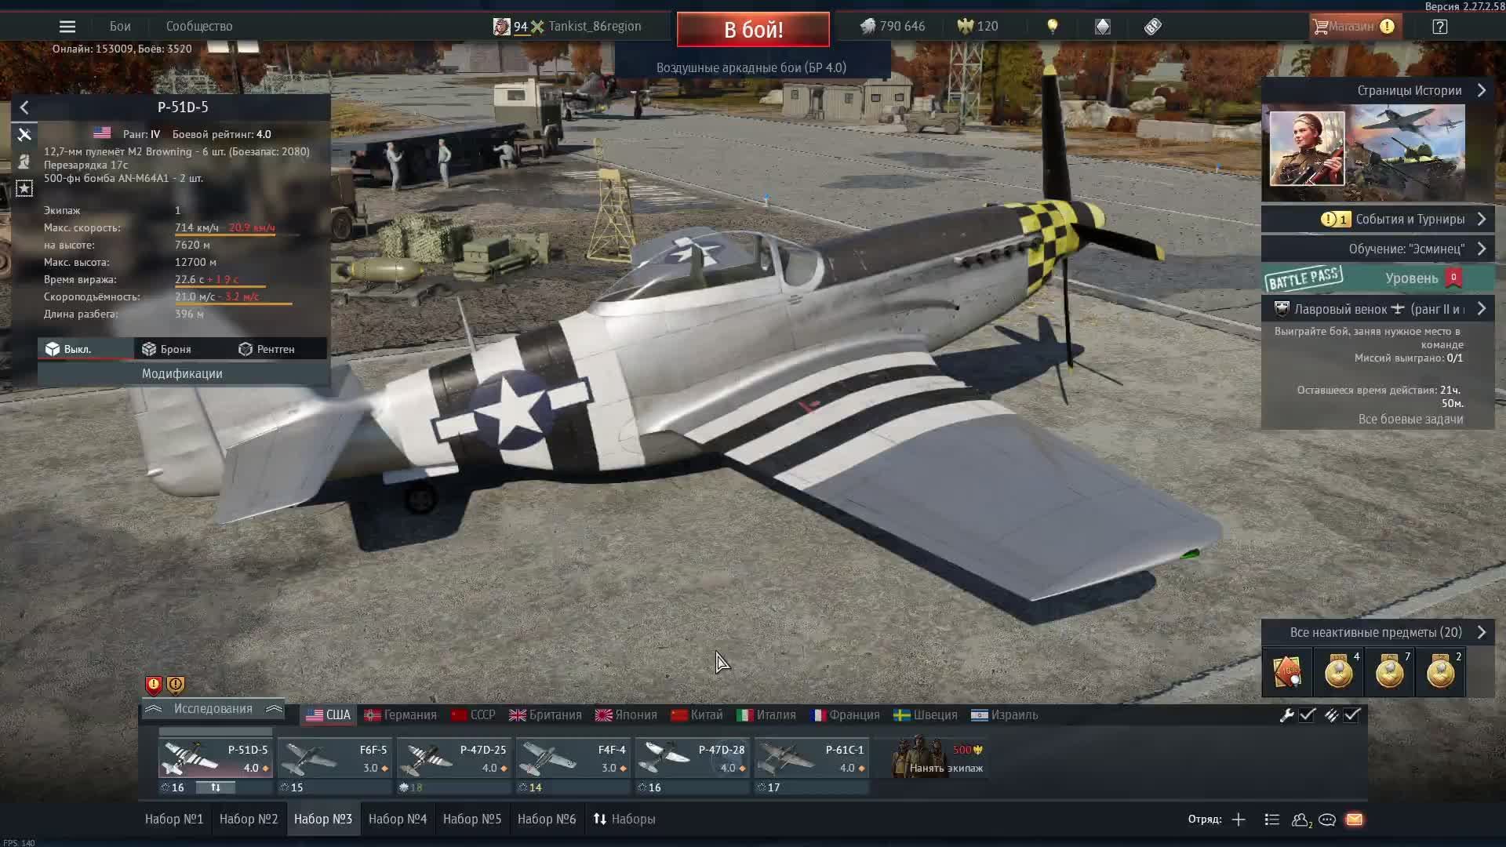This screenshot has width=1506, height=847.
Task: Open the star decorations icon in vehicle panel
Action: point(24,189)
